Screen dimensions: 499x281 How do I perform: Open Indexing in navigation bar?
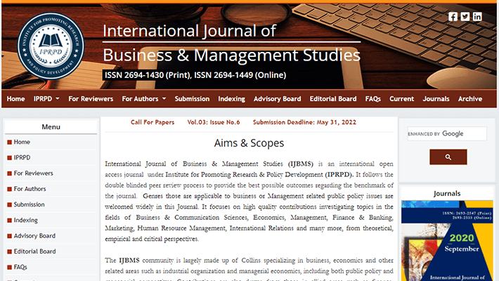click(231, 99)
